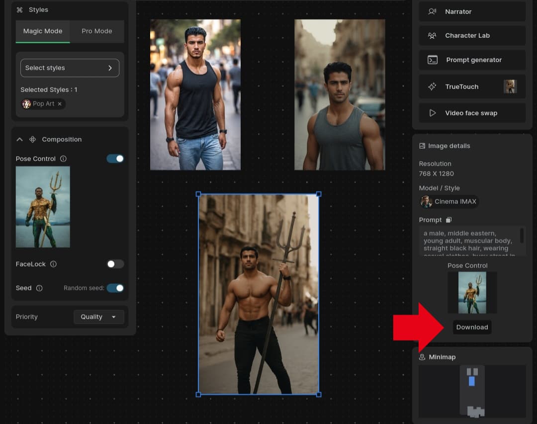Open the Pose Control reference thumbnail

(43, 207)
